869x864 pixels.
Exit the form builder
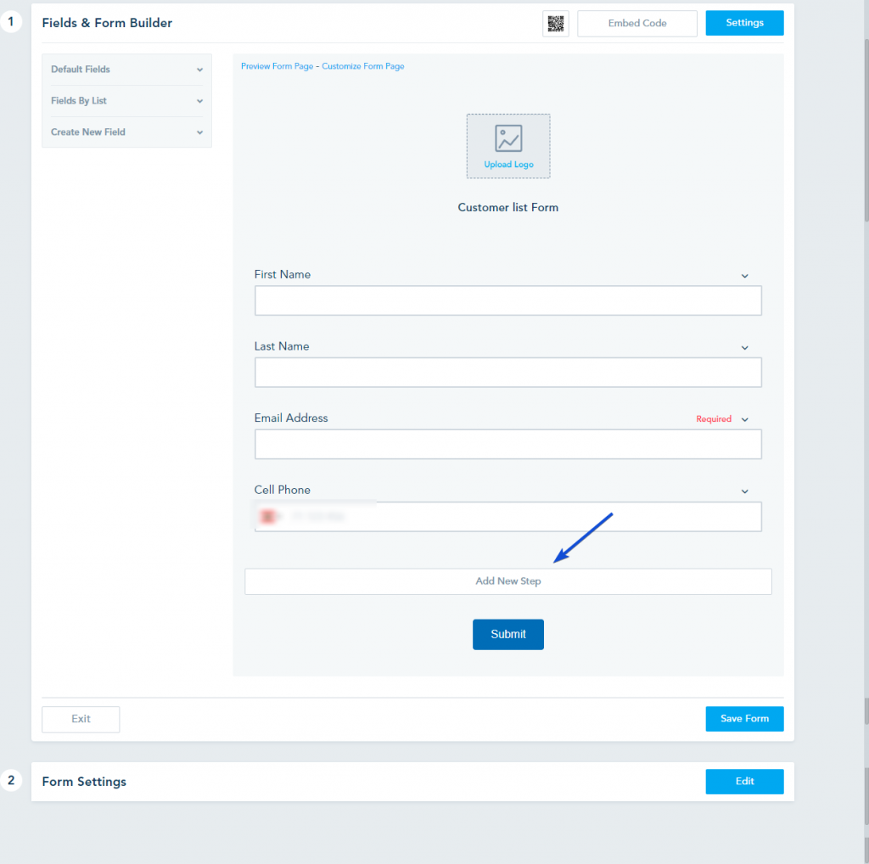pos(81,719)
